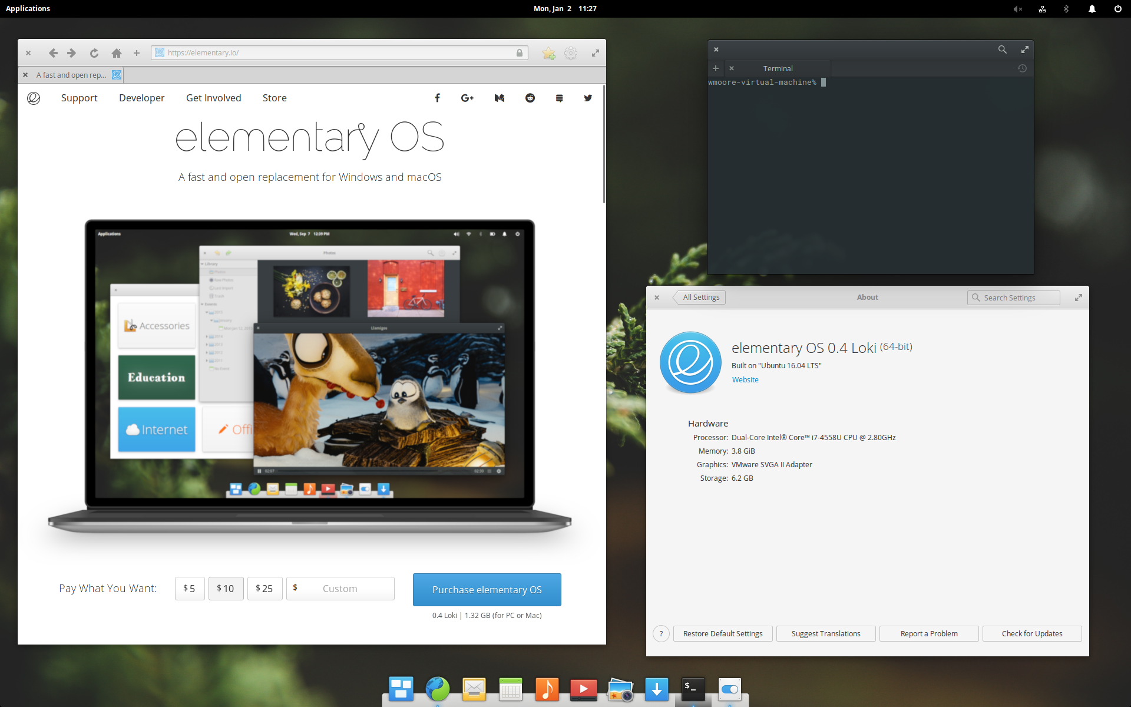Open Terminal from the dock

693,689
